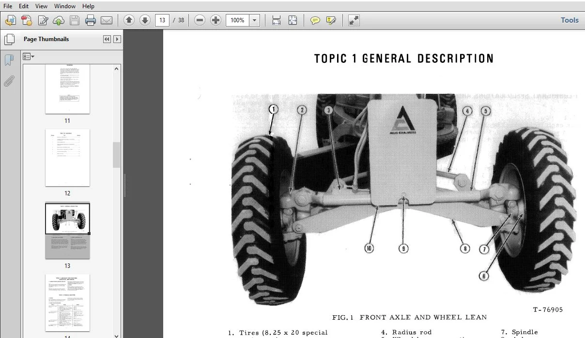Click the '1. Tires (8.25 x 20 special' text
Screen dimensions: 585x338
point(278,333)
